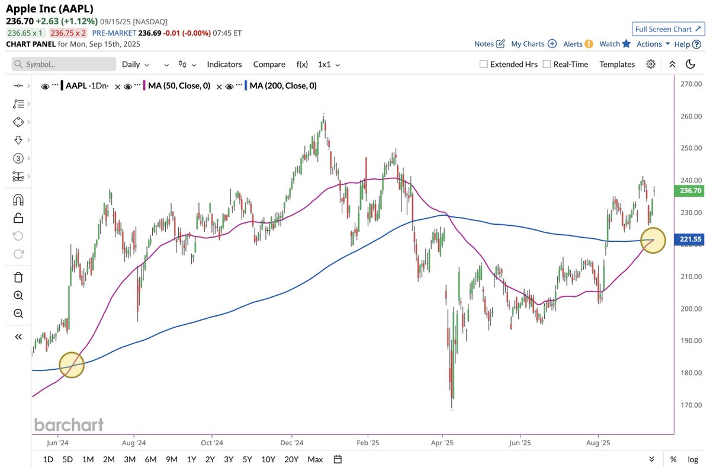
Task: Click the 221.55 MA price label
Action: click(690, 239)
